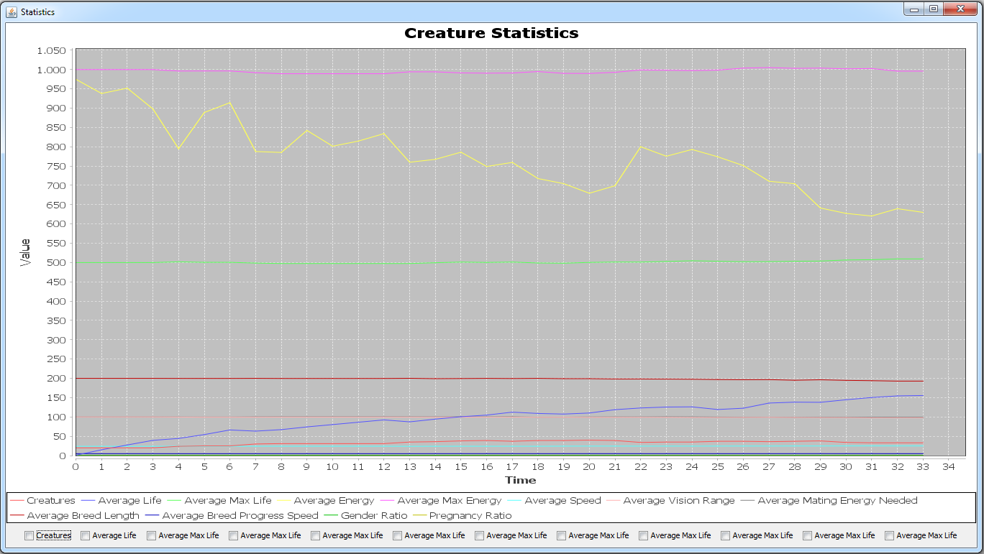This screenshot has width=984, height=554.
Task: Select the Average Breed Length legend entry
Action: (75, 515)
